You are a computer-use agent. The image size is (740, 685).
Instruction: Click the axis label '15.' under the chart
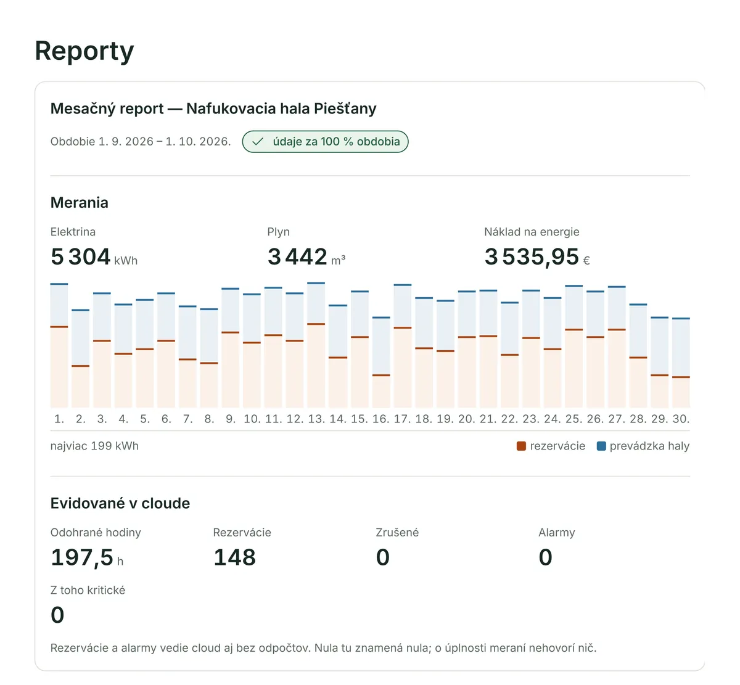pos(360,419)
